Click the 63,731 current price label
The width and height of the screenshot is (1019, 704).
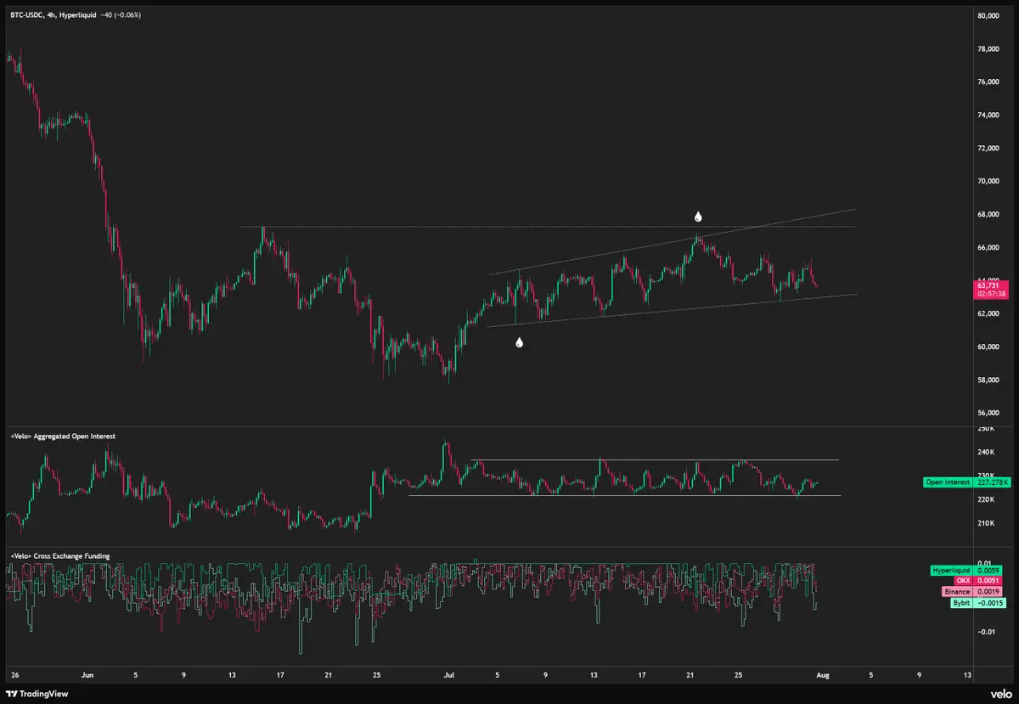[x=989, y=290]
